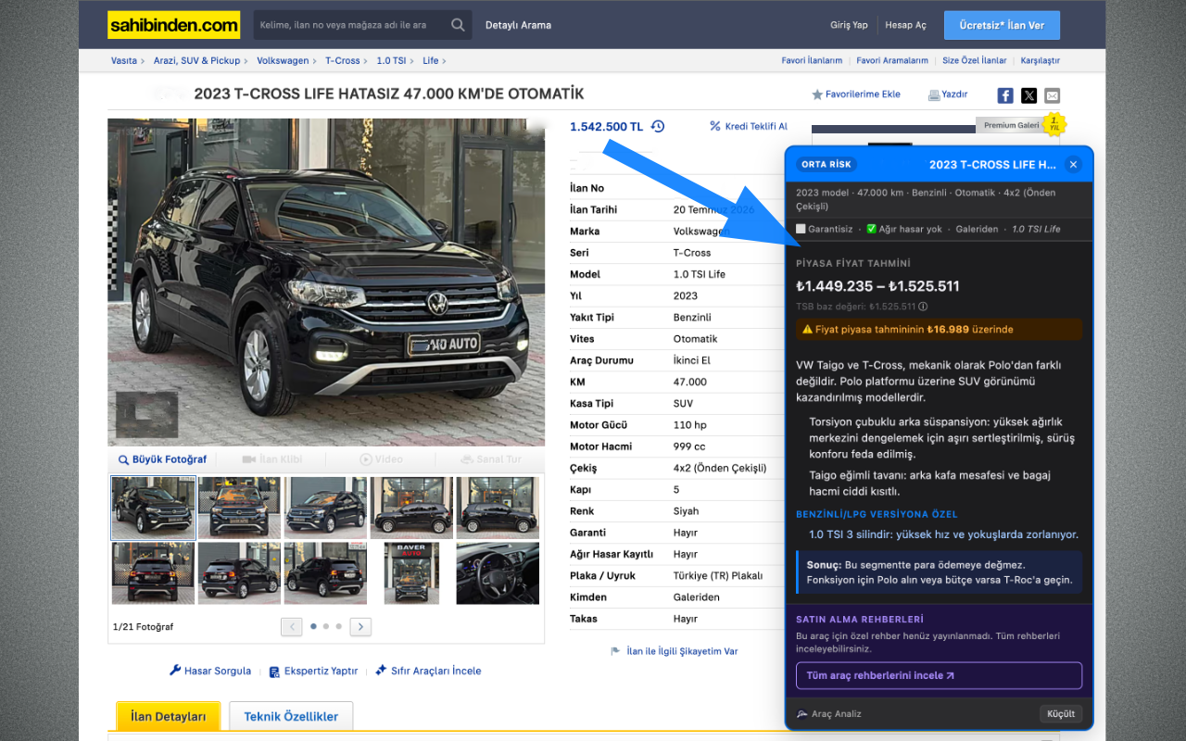1186x741 pixels.
Task: Open the Volkswagen breadcrumb
Action: (283, 61)
